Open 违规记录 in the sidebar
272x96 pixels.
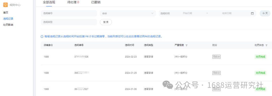pos(8,19)
